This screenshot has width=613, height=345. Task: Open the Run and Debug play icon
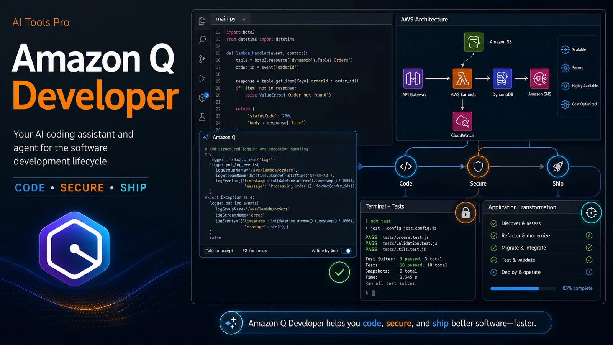click(202, 78)
